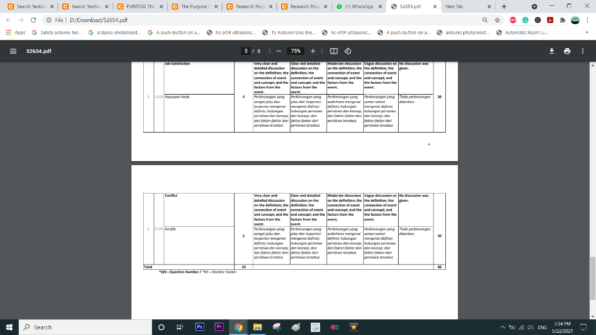Zoom in the PDF with plus button

tap(313, 51)
